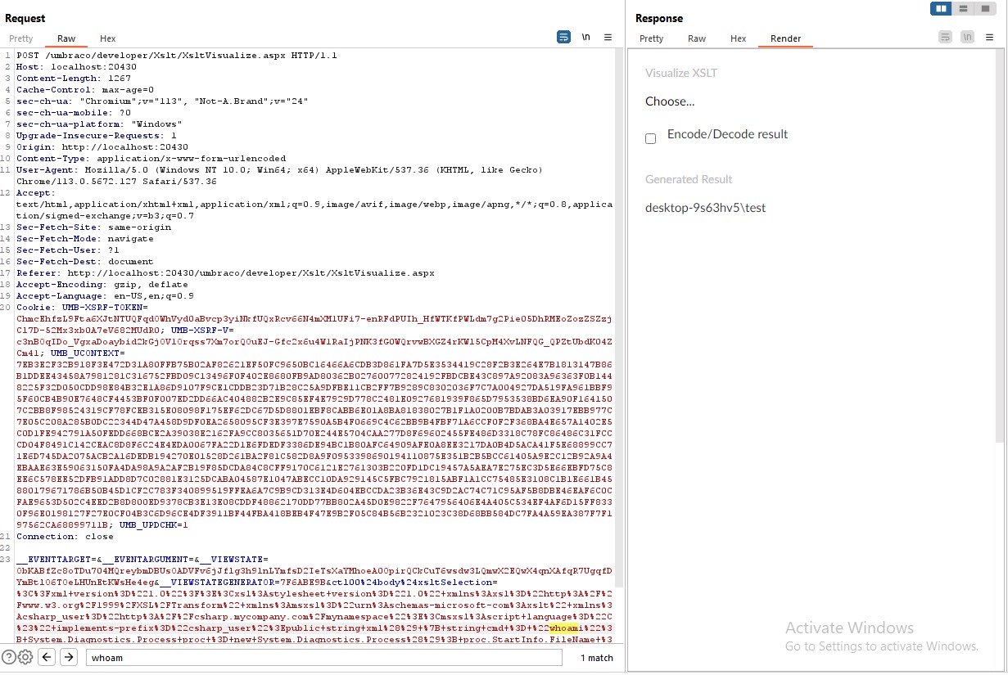Click the Host: localhost:20430 header

point(76,67)
